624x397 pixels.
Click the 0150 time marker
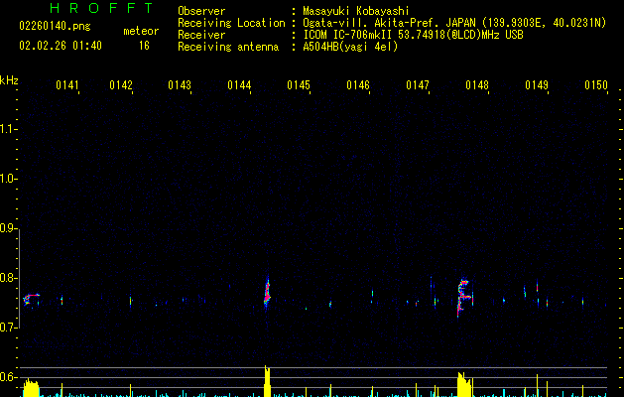[x=596, y=85]
